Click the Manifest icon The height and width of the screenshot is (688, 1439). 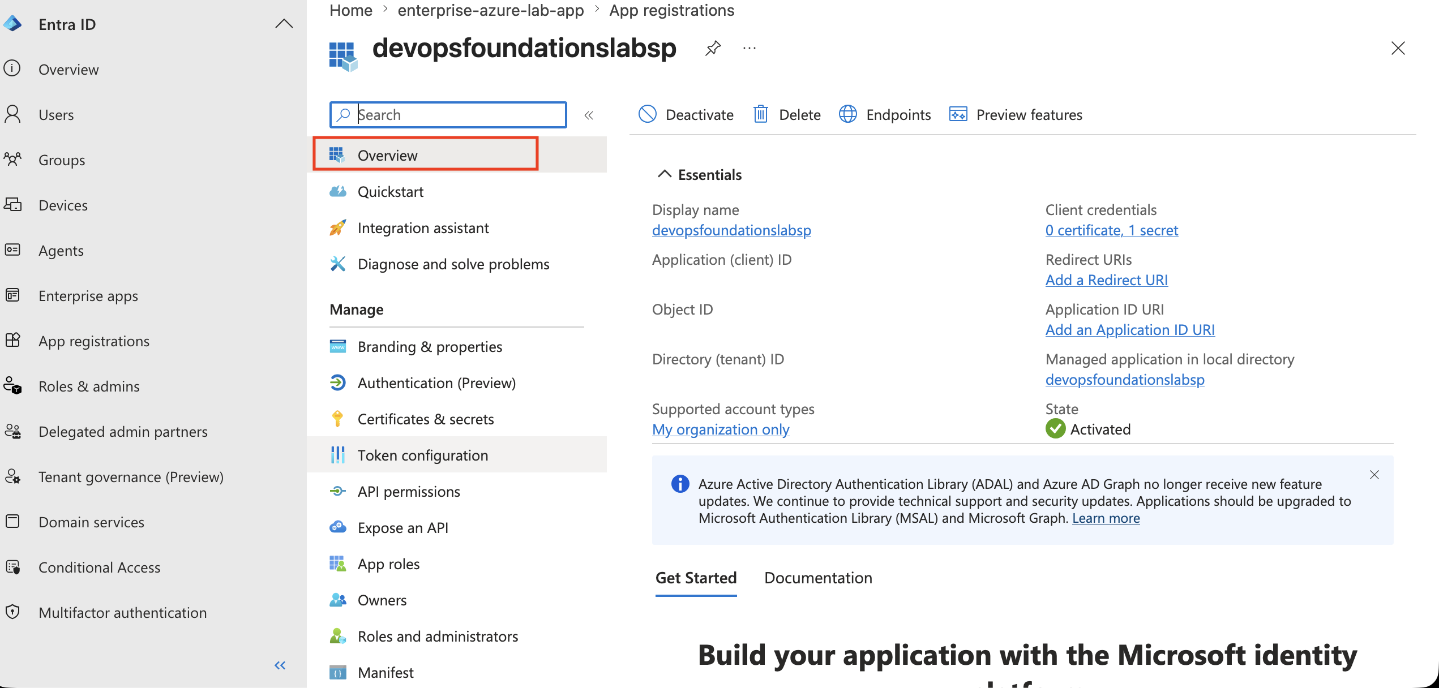[338, 672]
